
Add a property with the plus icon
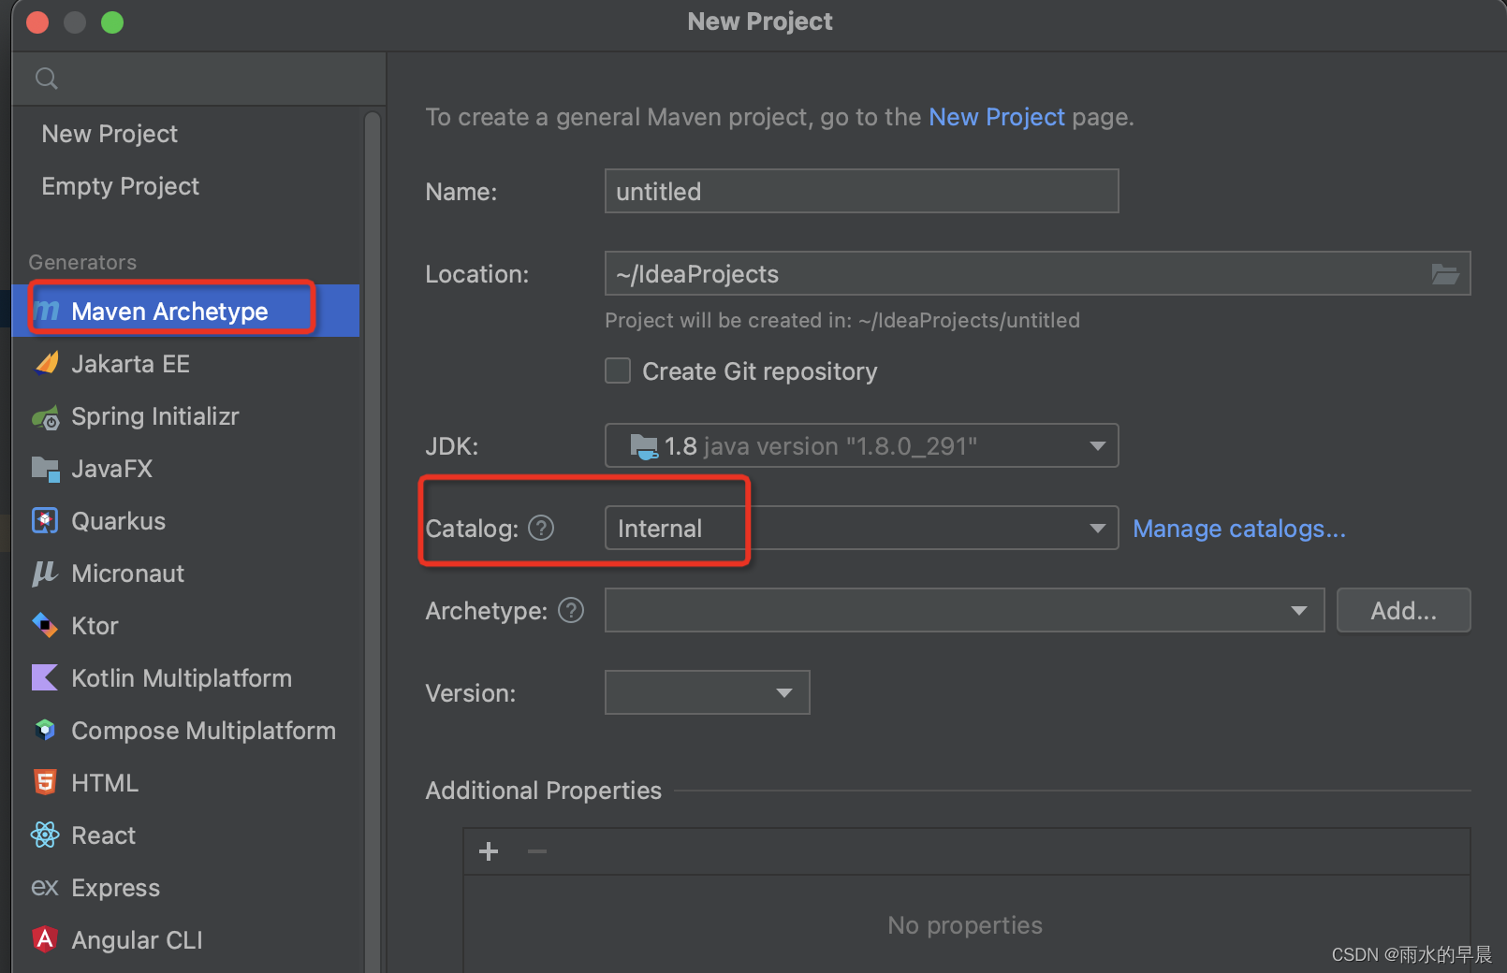click(489, 851)
